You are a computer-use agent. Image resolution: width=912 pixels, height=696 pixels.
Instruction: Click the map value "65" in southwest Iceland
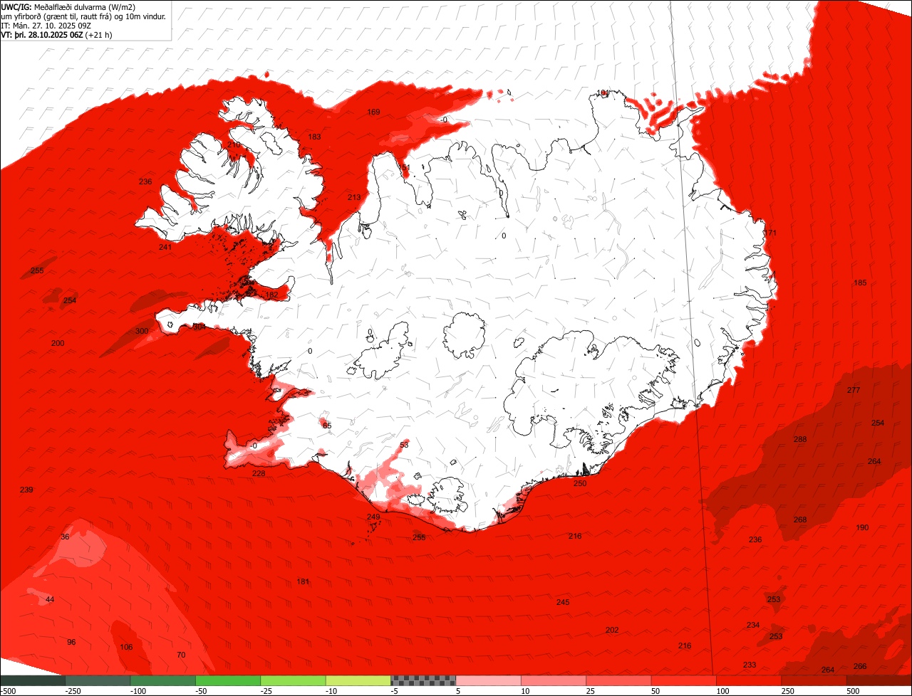[x=327, y=426]
